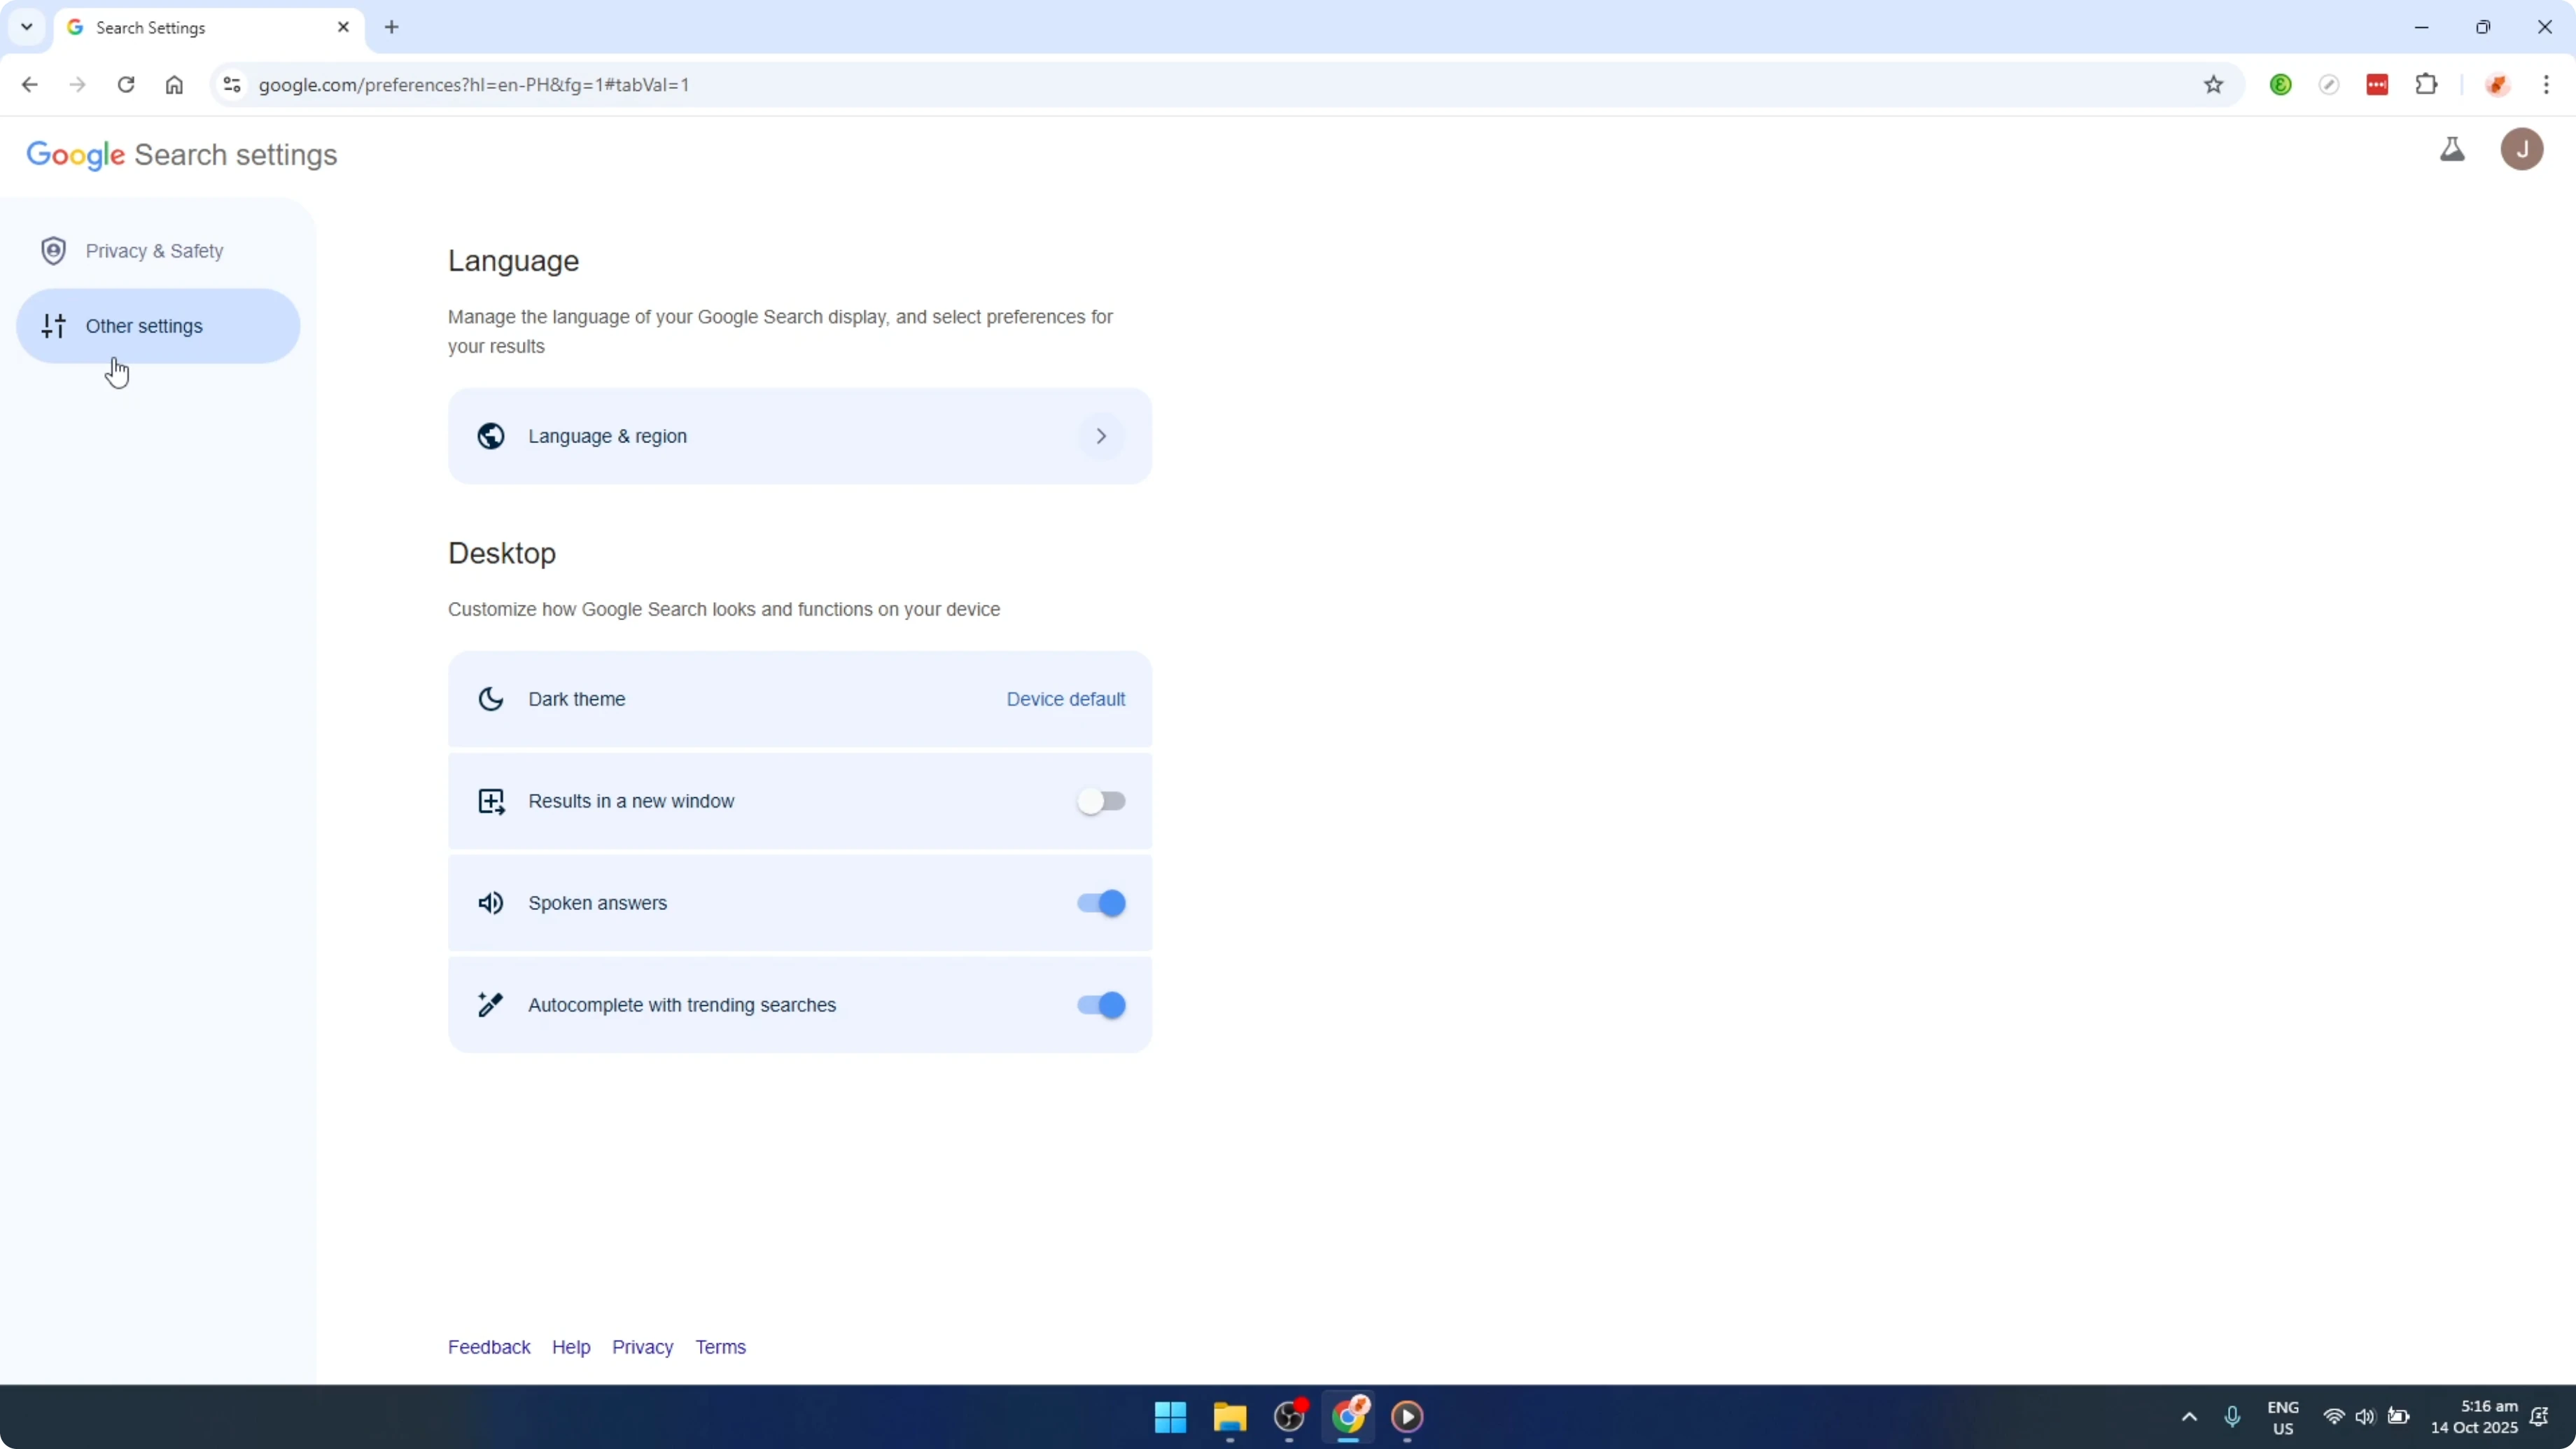Open Search Labs via the flask icon
2576x1449 pixels.
[x=2453, y=150]
